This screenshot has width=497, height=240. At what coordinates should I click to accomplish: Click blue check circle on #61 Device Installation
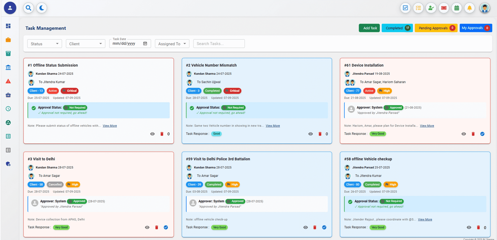[x=482, y=134]
